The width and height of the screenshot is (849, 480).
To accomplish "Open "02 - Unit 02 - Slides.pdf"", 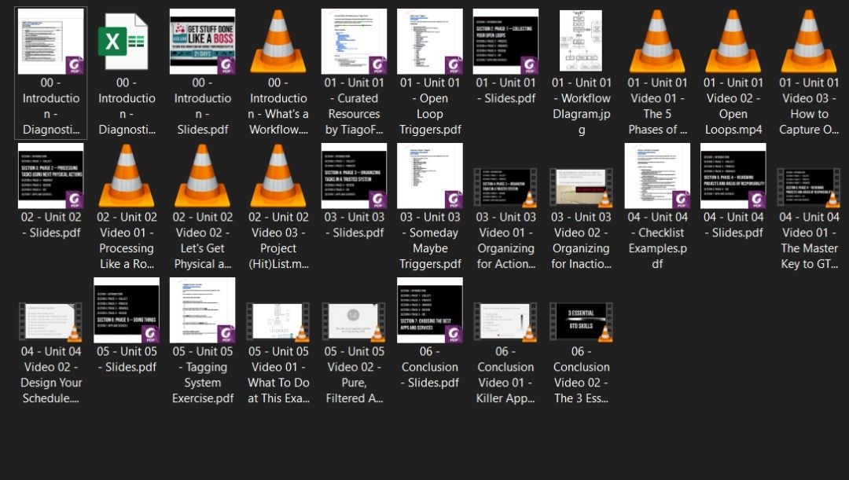I will pos(50,174).
